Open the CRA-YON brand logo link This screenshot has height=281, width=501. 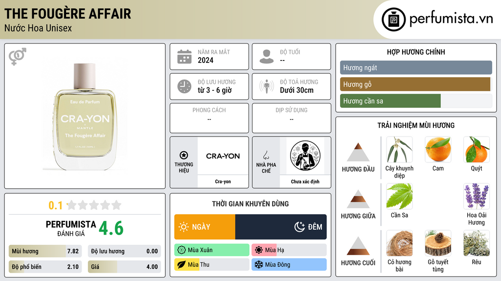223,156
